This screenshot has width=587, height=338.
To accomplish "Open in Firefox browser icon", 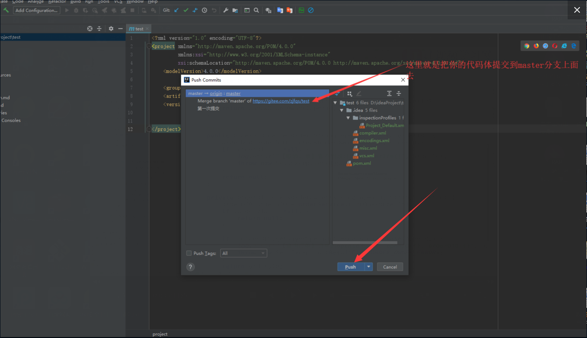I will 536,46.
